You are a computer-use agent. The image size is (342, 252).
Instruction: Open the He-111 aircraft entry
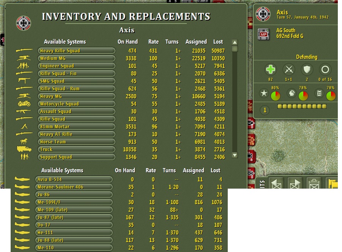click(x=74, y=233)
